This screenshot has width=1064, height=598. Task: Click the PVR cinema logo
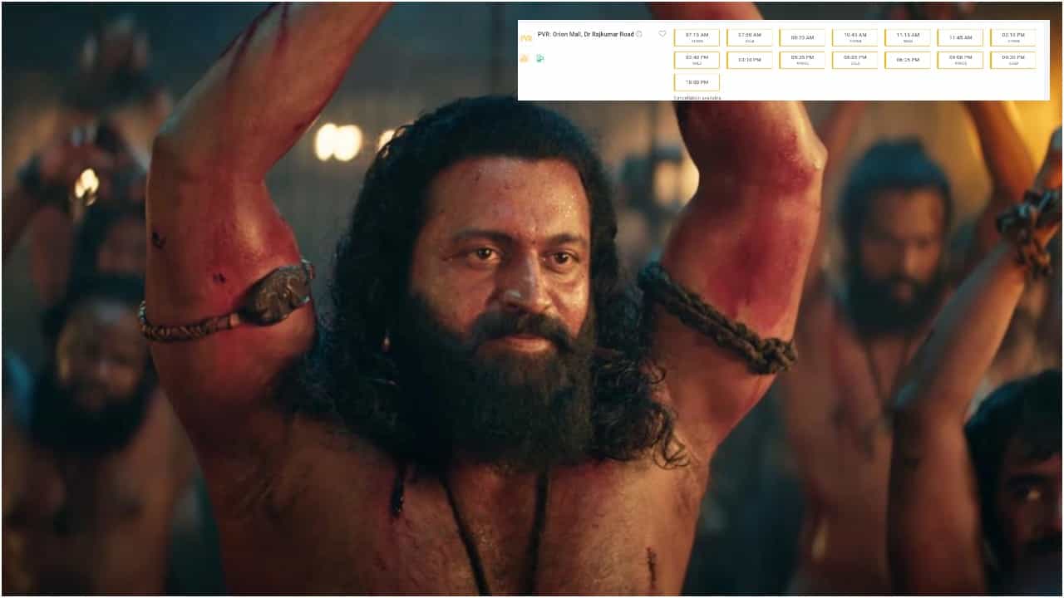[525, 38]
